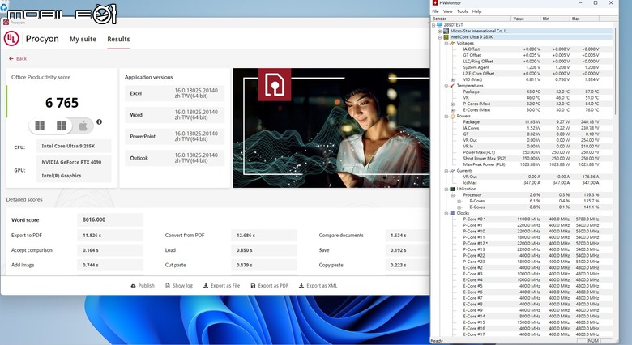Click the Temperatures thermometer icon in HWMonitor
This screenshot has height=345, width=632.
(452, 86)
